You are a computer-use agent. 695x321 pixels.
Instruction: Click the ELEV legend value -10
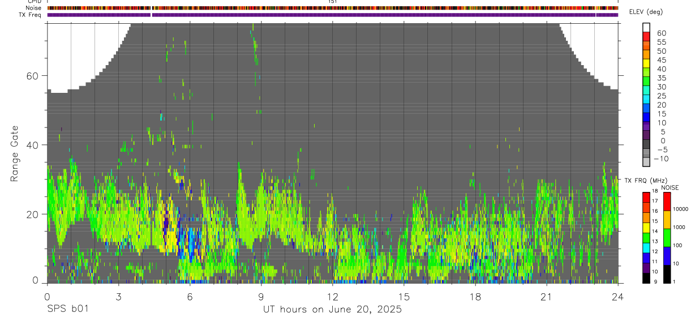coord(660,159)
